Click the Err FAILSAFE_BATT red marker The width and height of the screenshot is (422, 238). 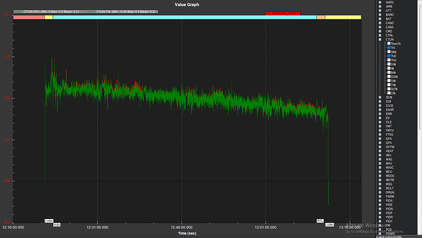tap(283, 13)
